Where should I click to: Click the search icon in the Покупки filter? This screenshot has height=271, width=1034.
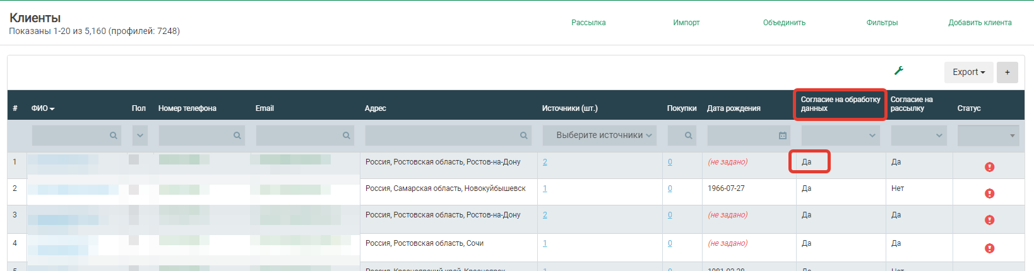(688, 135)
